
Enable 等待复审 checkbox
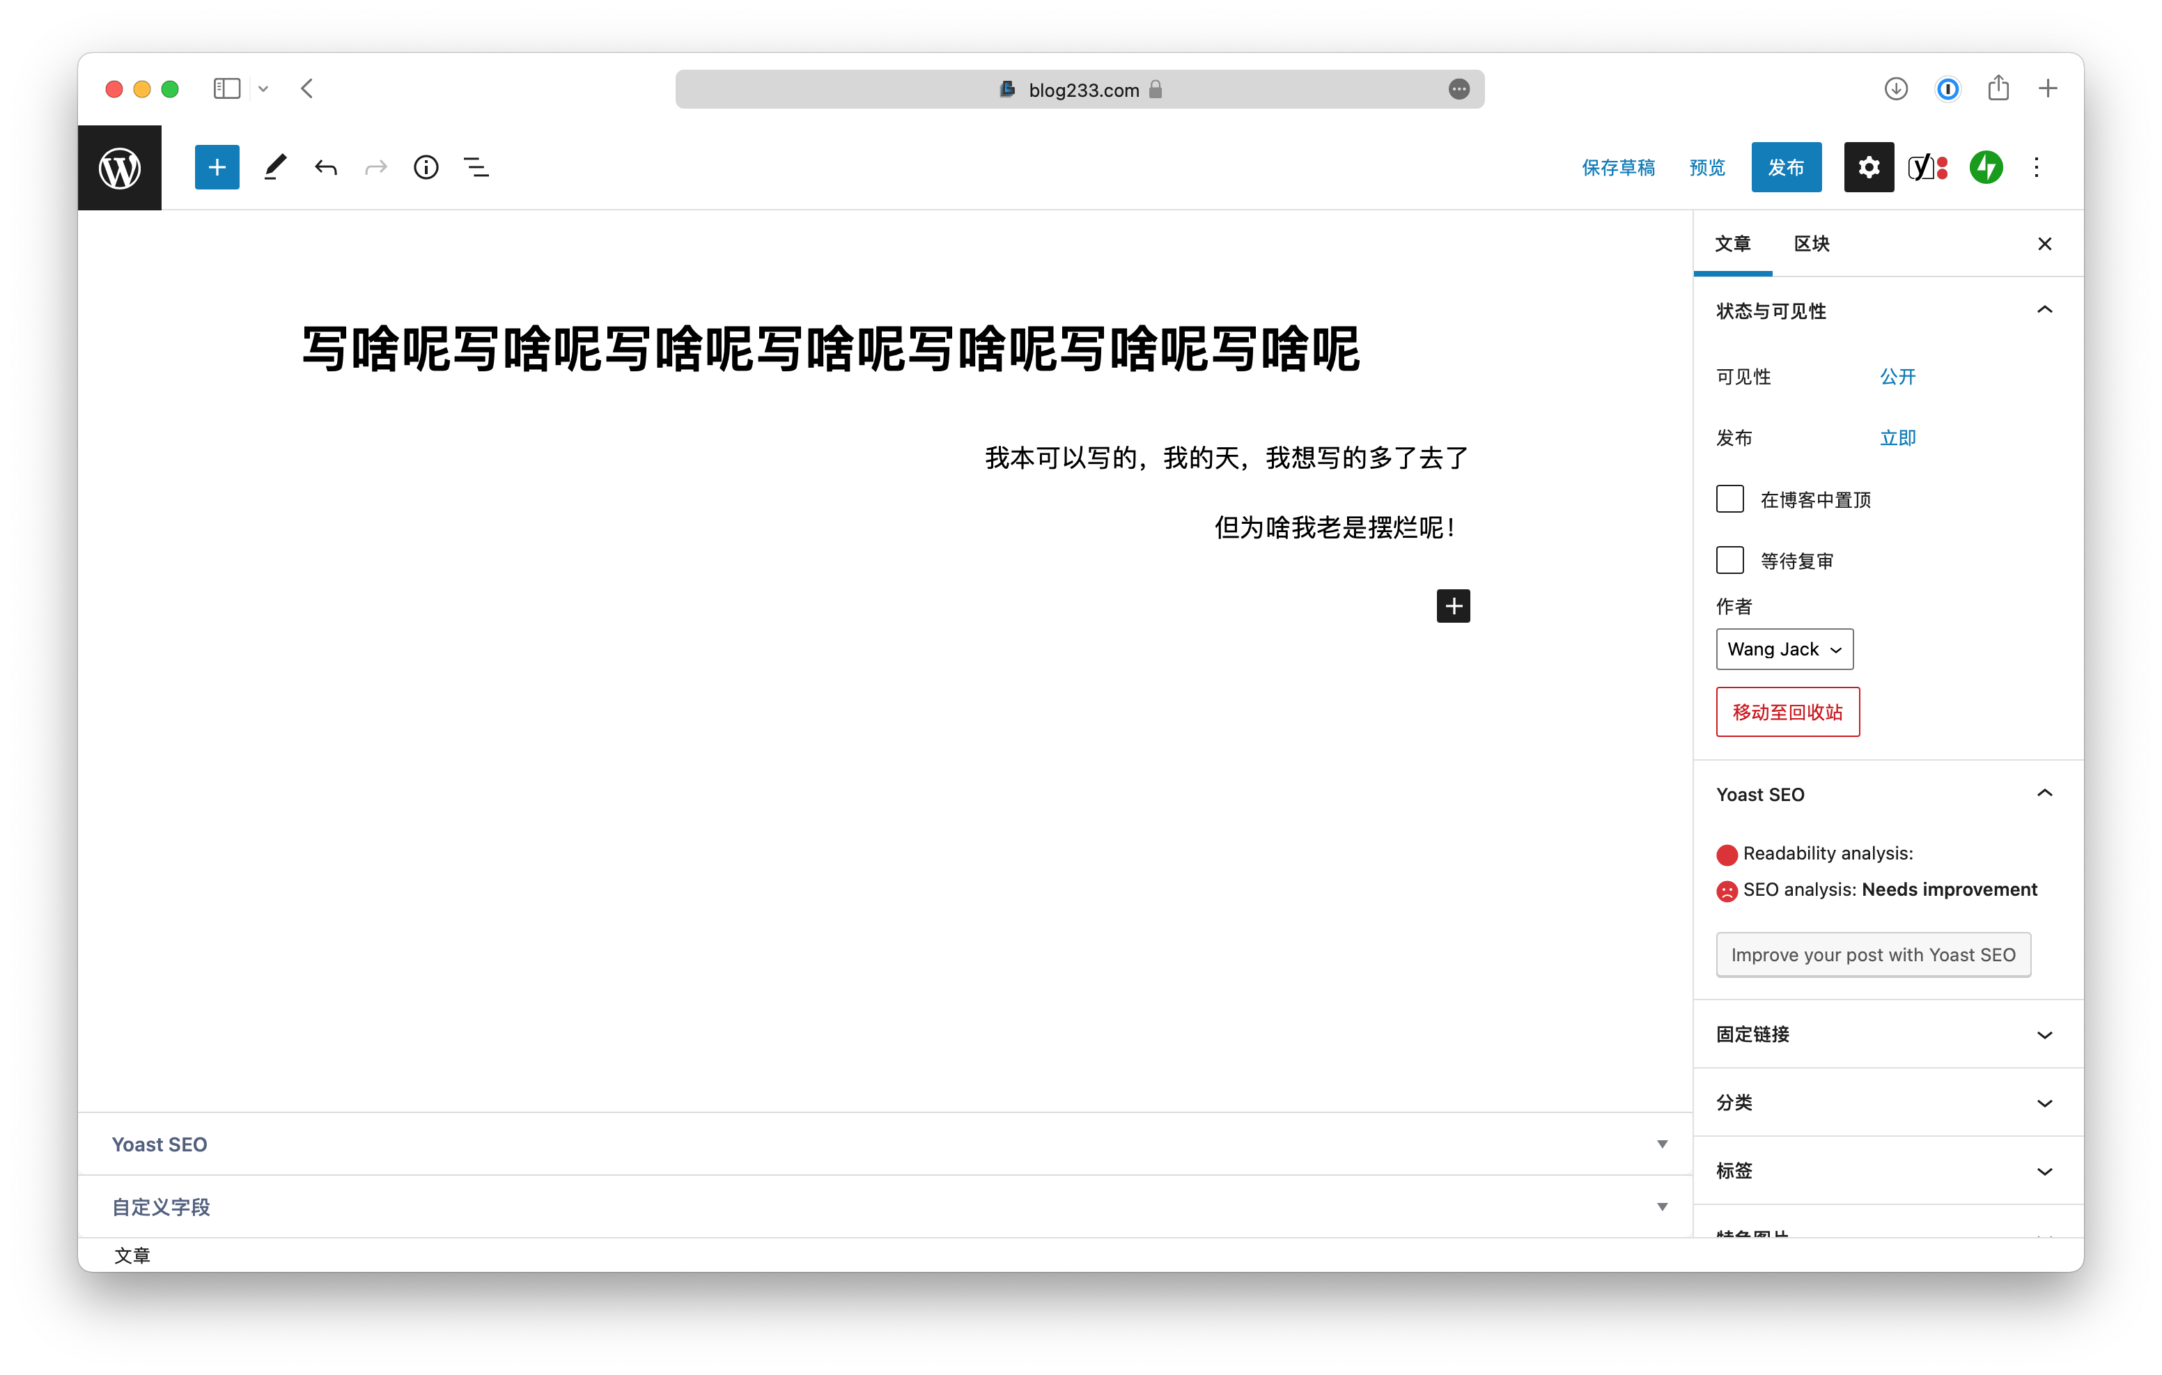click(1729, 559)
